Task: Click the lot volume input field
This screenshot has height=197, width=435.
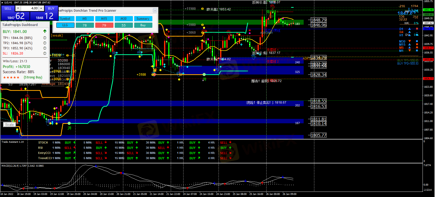Action: [x=30, y=8]
